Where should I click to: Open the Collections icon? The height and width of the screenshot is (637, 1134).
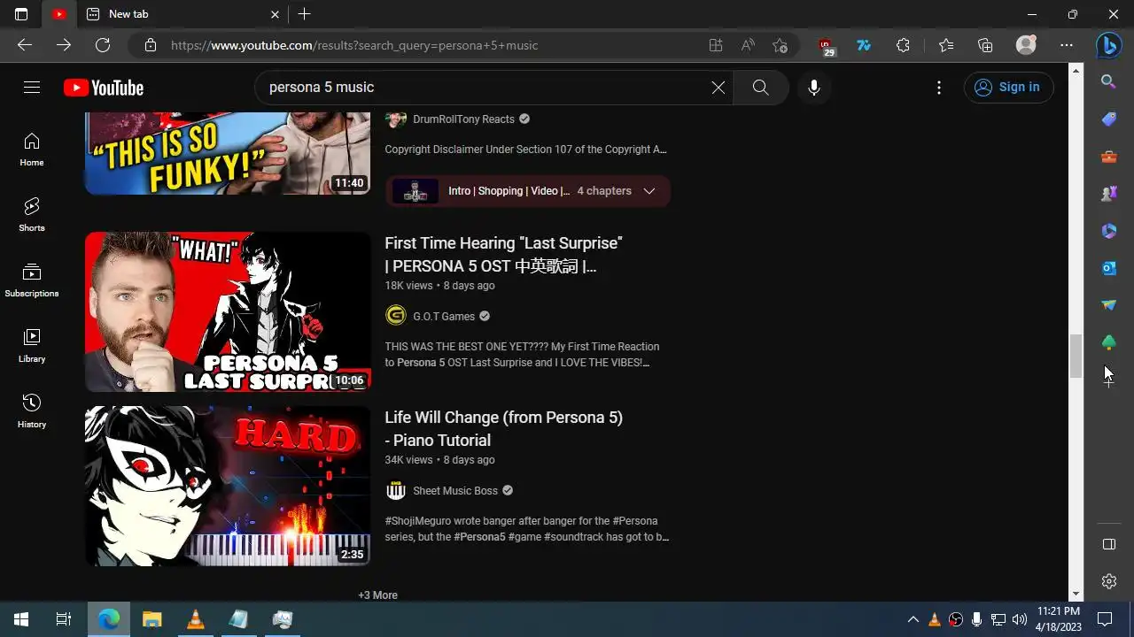click(x=985, y=45)
